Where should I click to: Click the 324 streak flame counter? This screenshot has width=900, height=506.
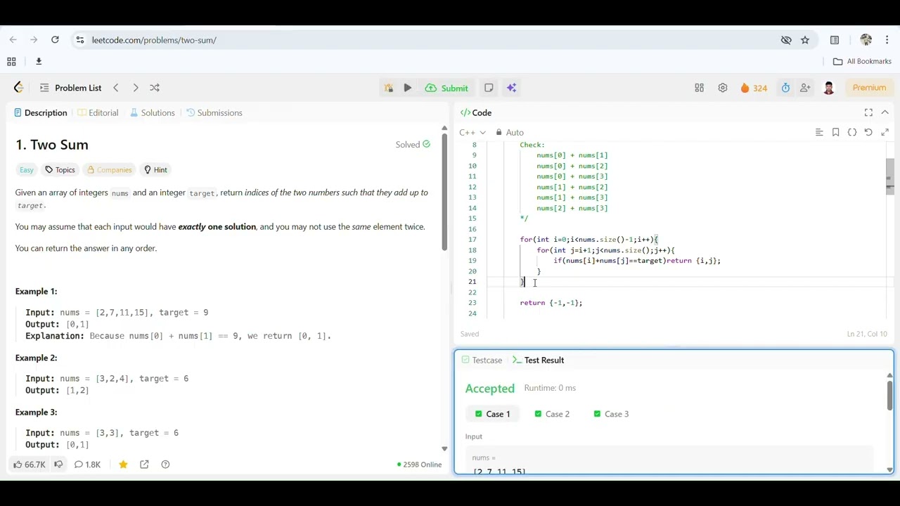pos(754,88)
